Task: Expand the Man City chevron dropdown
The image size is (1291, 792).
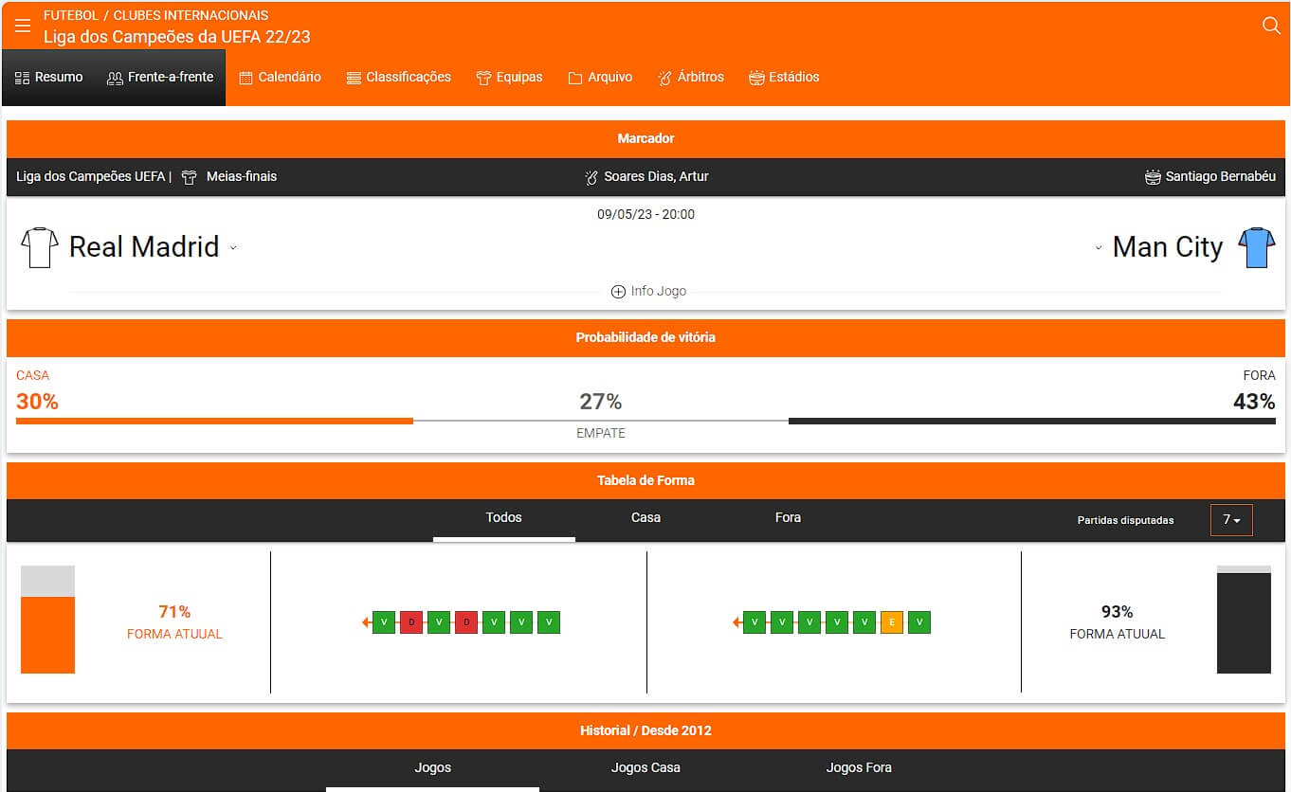Action: coord(1099,248)
